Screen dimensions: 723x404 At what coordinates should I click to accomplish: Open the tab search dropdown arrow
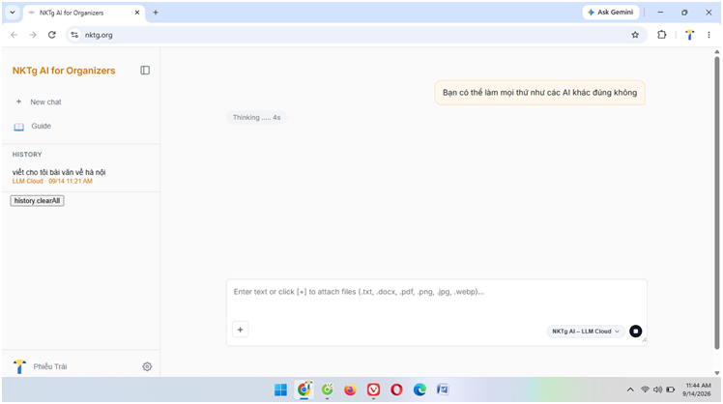tap(13, 13)
